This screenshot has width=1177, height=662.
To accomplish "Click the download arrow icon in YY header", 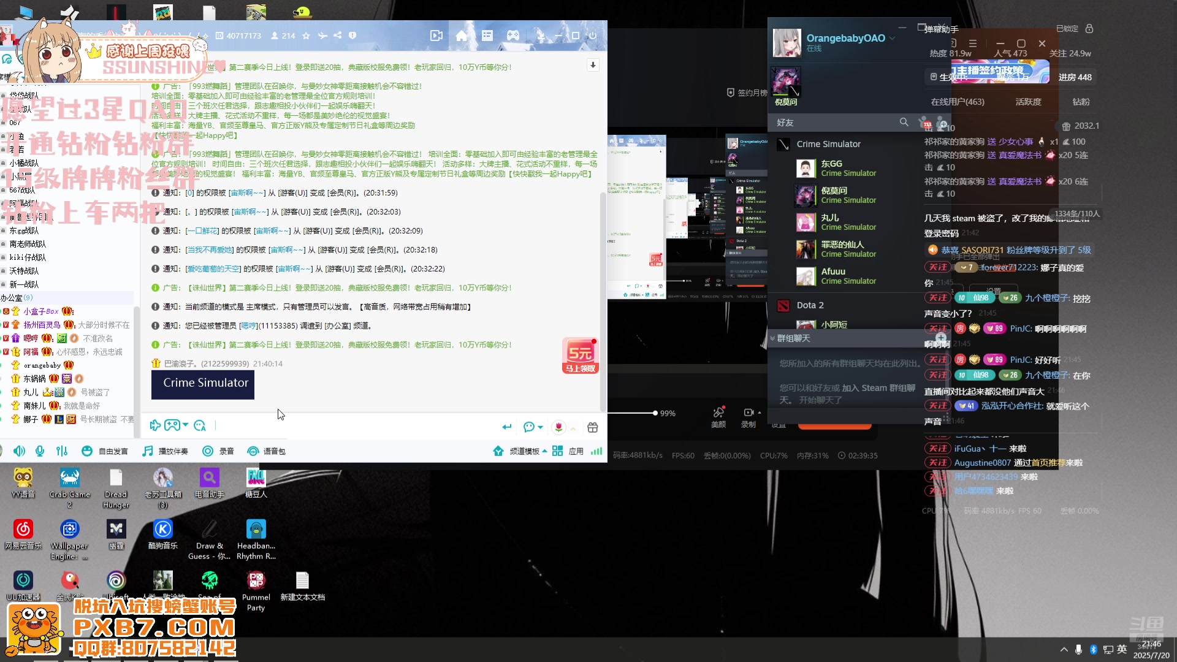I will (541, 36).
